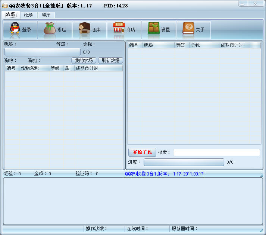Minimize the window with the title bar button
The height and width of the screenshot is (235, 266).
243,4
